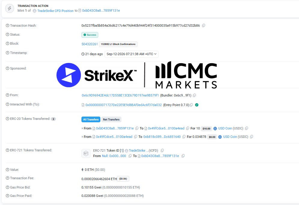Click the Success status badge
This screenshot has width=299, height=205.
90,35
